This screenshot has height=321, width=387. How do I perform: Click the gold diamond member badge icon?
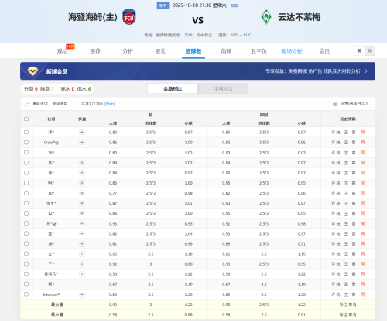click(x=33, y=71)
